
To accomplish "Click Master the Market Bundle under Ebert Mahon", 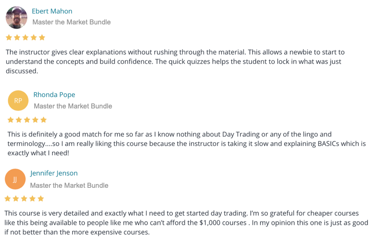I will click(71, 22).
